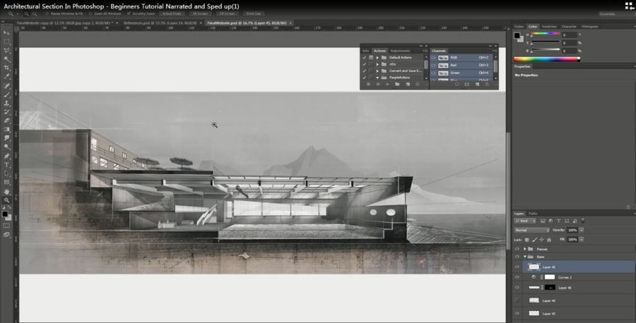The image size is (636, 323).
Task: Toggle Resize Windows to Fit checkbox
Action: tap(47, 14)
